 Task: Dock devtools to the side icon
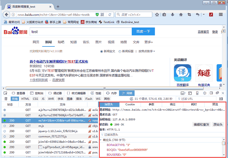212,93
